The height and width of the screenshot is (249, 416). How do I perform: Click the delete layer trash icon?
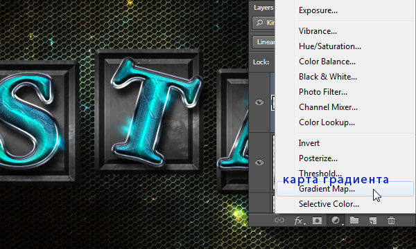coord(391,220)
